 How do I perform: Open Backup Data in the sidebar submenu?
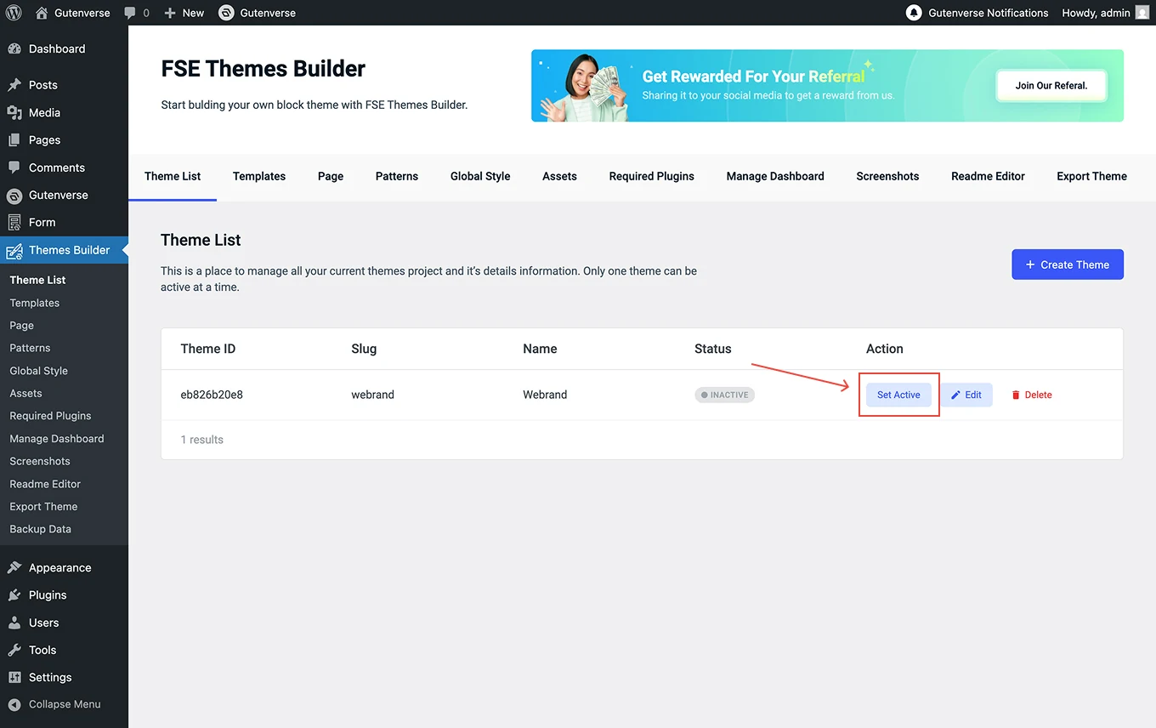point(40,529)
